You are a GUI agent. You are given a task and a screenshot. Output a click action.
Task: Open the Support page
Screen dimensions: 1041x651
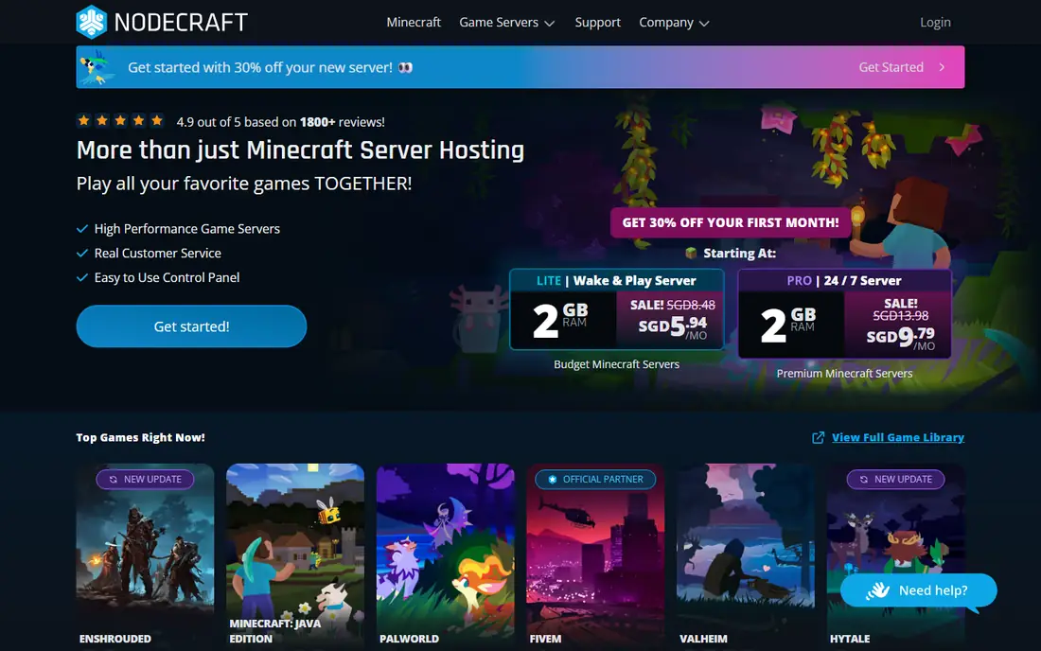pyautogui.click(x=597, y=22)
